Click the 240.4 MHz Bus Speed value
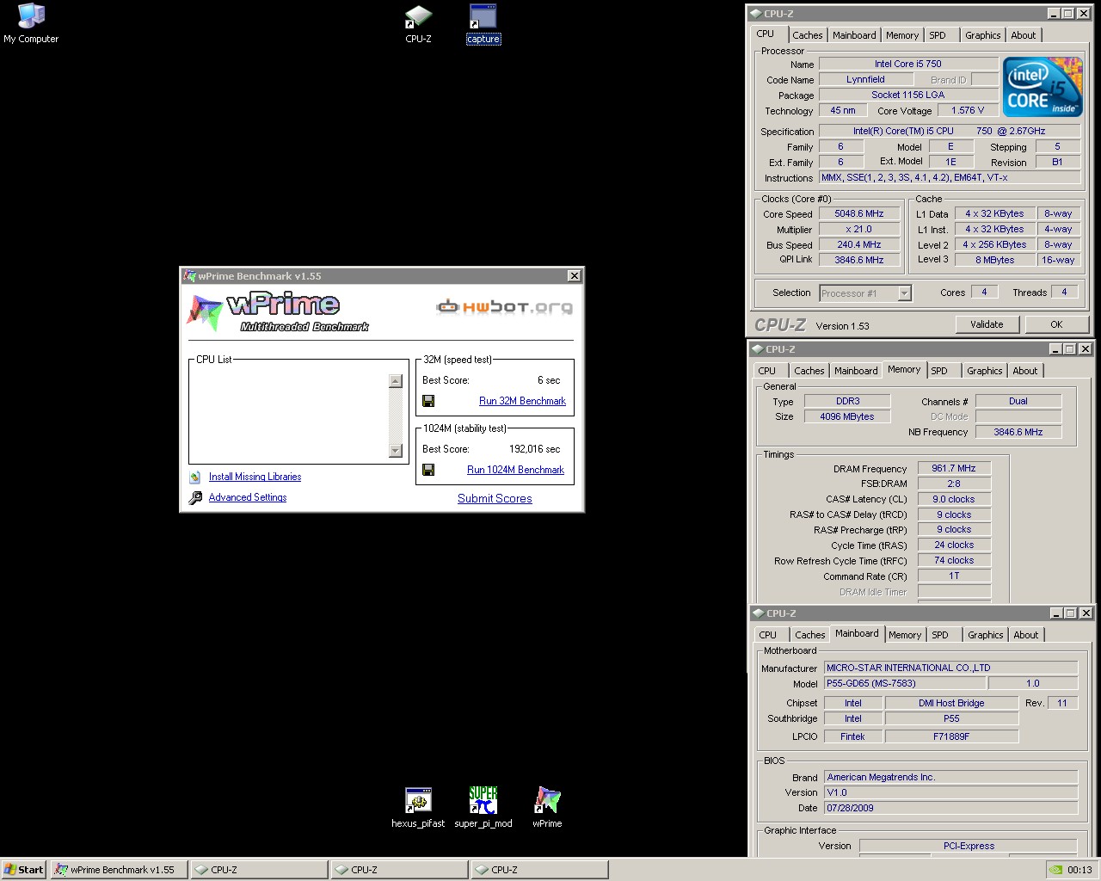1101x881 pixels. tap(858, 245)
